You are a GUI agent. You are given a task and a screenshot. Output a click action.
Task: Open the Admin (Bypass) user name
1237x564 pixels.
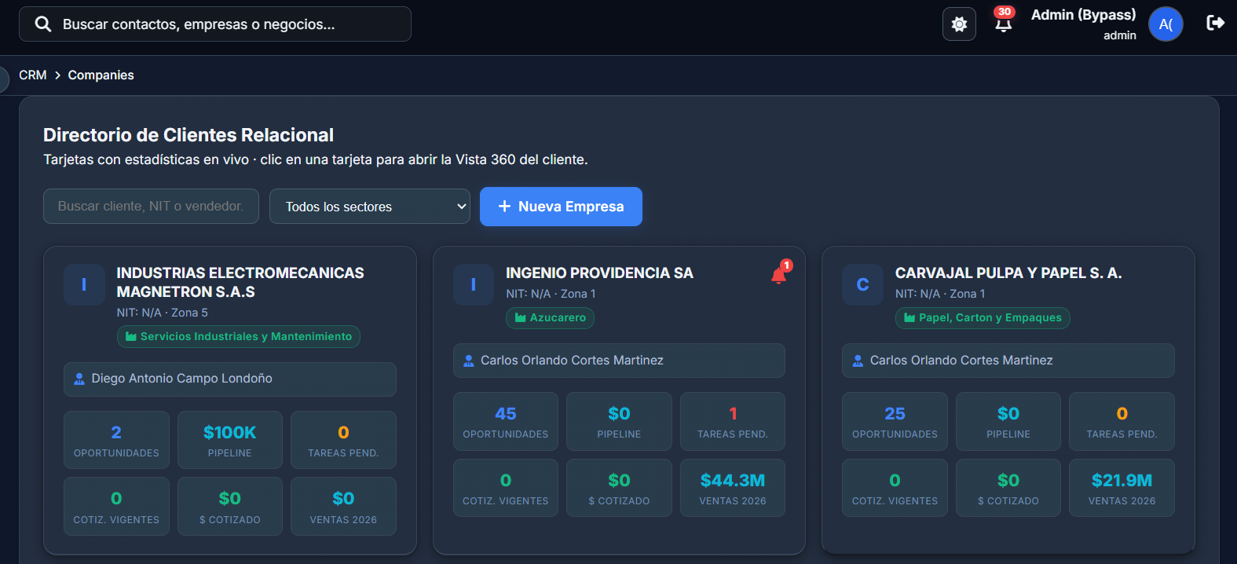(1083, 15)
